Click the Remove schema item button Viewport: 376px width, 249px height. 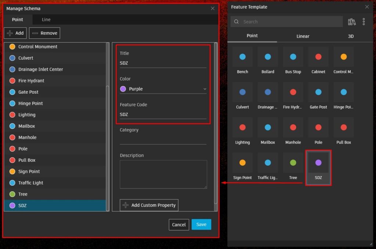coord(44,33)
